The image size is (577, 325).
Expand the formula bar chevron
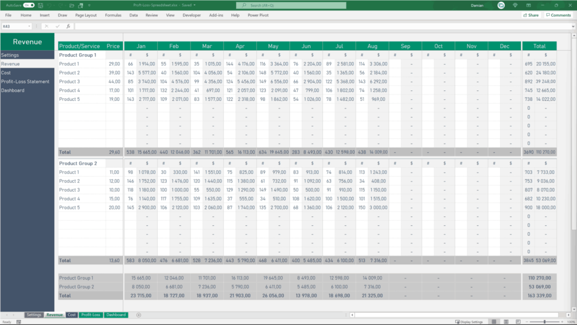572,26
